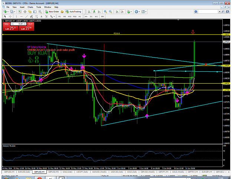
Task: Set timeframe to M30
Action: click(75, 16)
